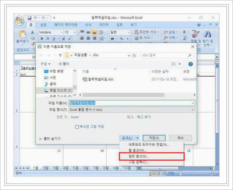Click the currency ₩ number format icon
The width and height of the screenshot is (233, 190).
point(112,39)
